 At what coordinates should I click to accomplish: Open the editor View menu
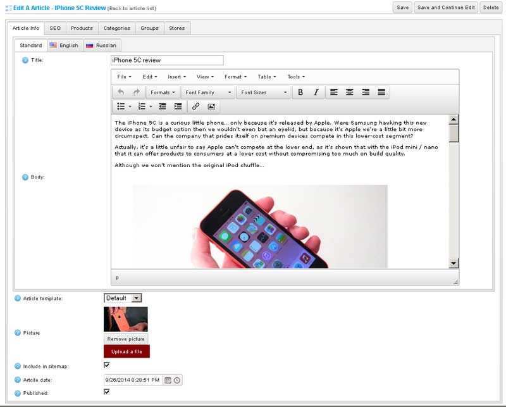pyautogui.click(x=205, y=77)
